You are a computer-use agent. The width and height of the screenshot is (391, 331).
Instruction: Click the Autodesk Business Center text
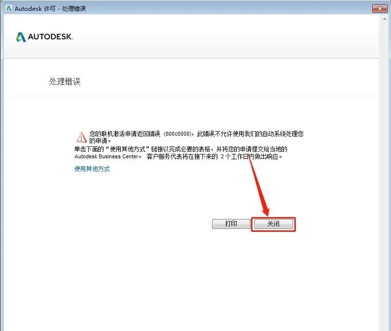106,157
